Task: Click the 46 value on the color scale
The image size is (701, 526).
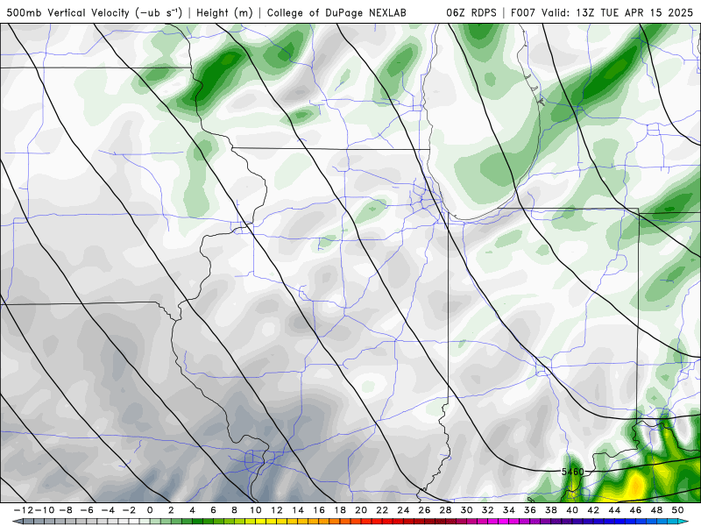Action: point(635,510)
